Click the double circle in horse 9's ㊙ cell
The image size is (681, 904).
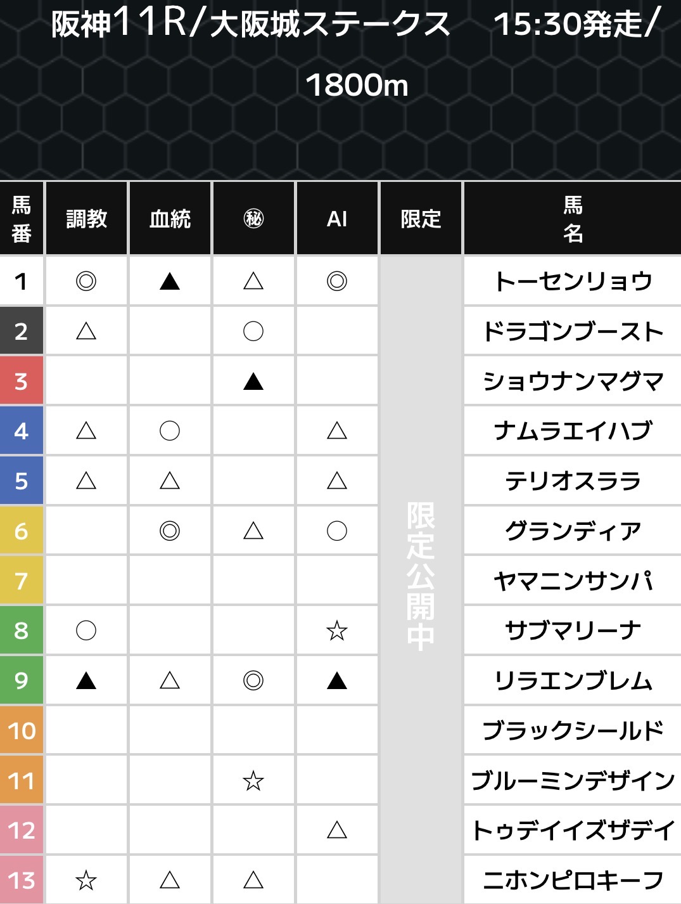253,681
